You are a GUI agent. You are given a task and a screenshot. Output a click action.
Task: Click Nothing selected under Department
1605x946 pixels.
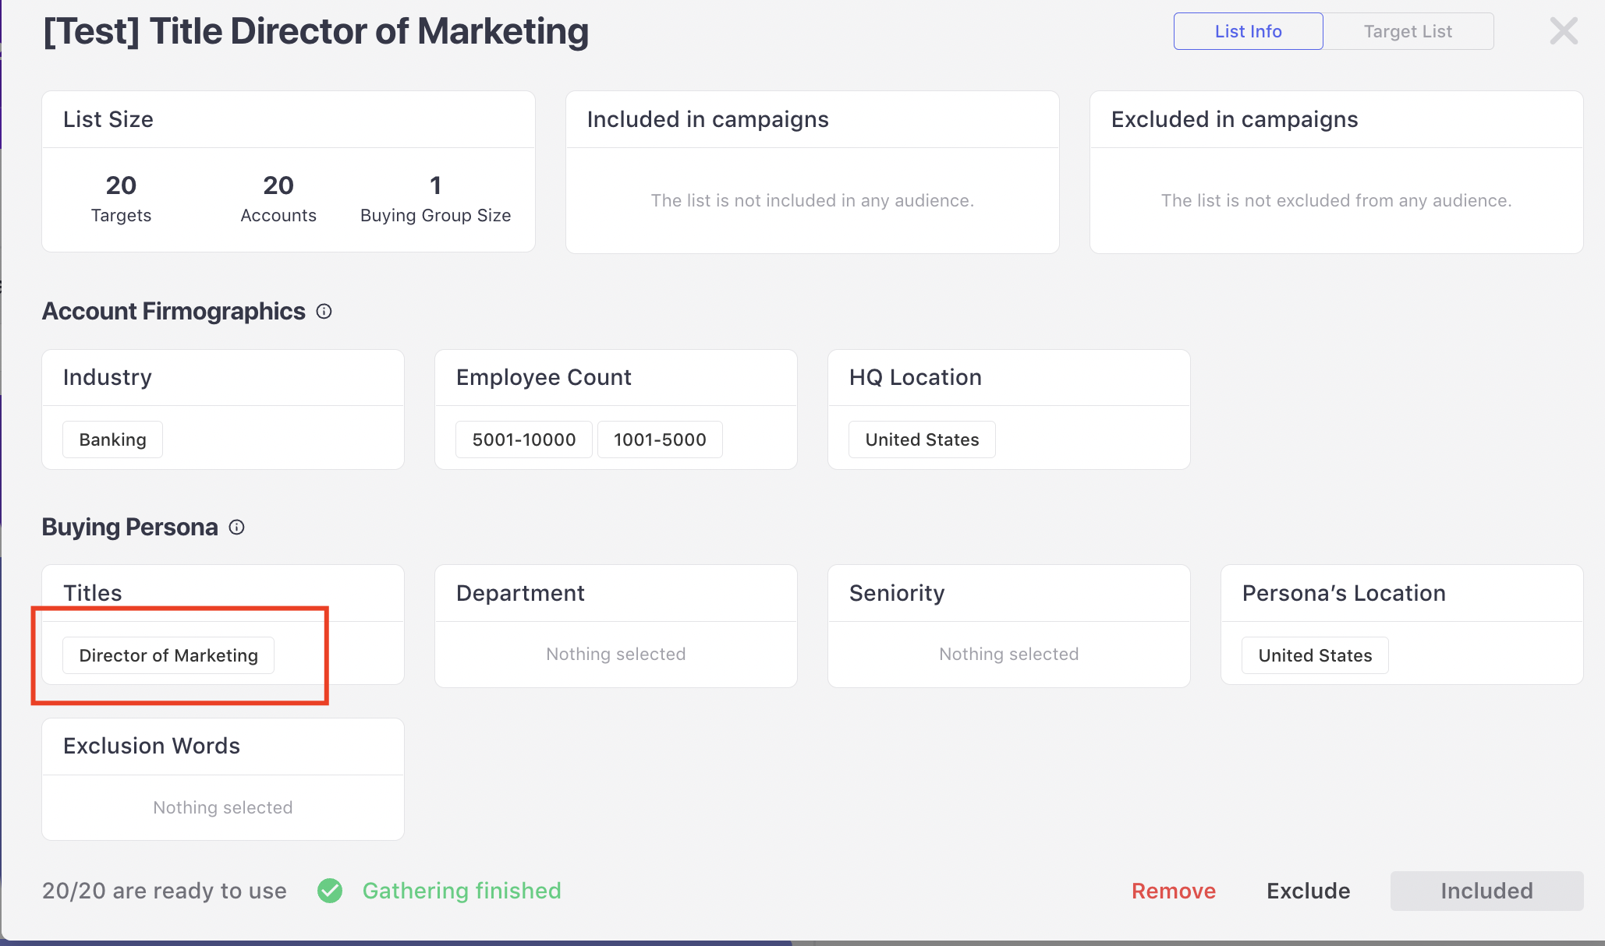point(615,654)
